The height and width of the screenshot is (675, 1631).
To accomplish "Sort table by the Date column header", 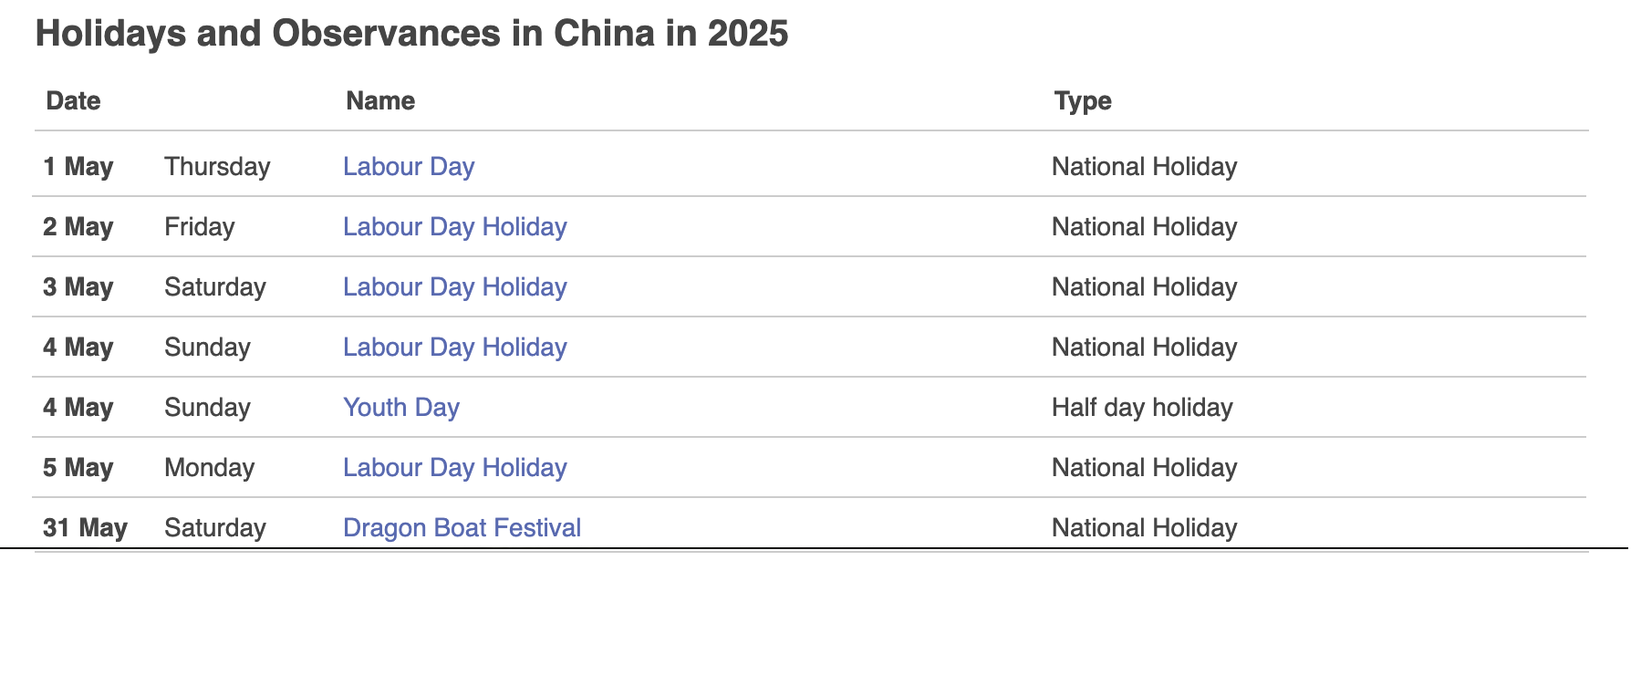I will [x=74, y=100].
